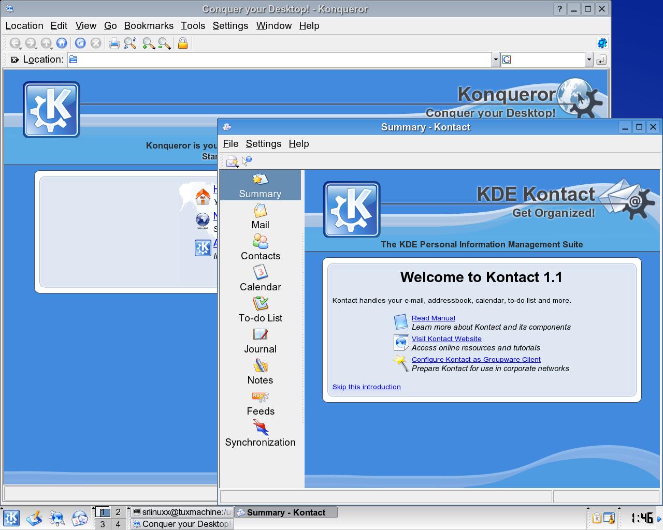Zoom out using Konqueror magnifier minus
The width and height of the screenshot is (663, 530).
163,43
